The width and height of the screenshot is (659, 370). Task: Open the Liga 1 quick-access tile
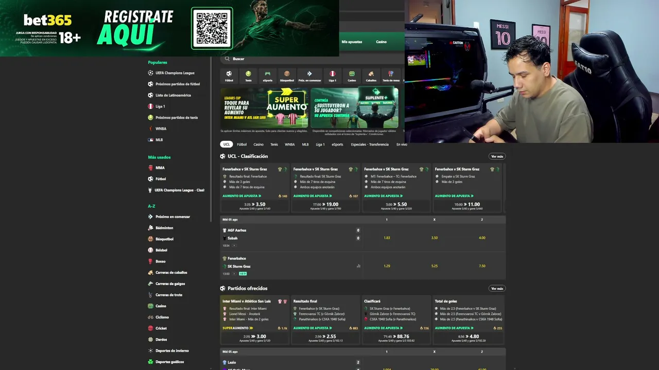coord(333,76)
